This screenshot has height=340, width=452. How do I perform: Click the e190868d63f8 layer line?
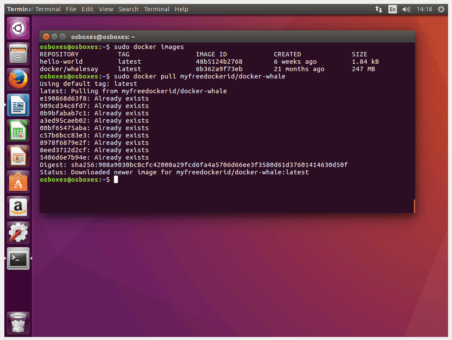click(94, 98)
